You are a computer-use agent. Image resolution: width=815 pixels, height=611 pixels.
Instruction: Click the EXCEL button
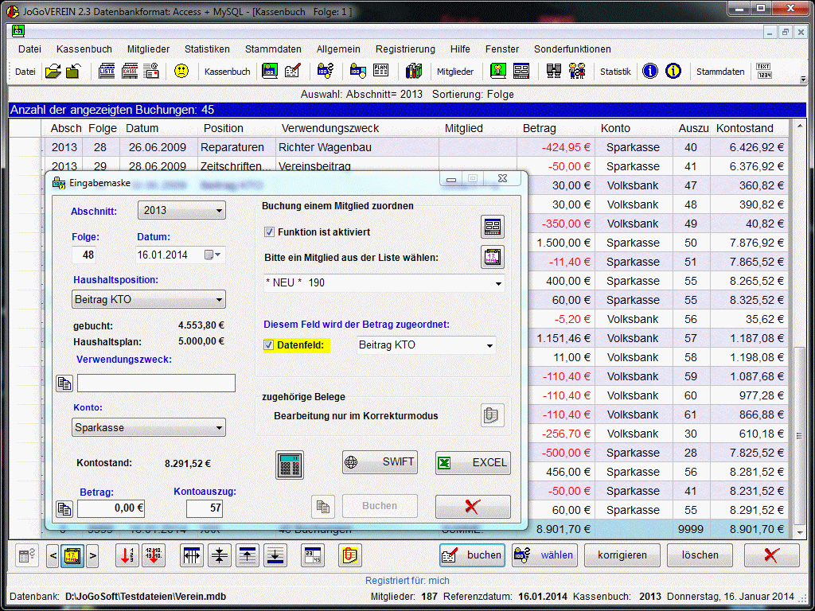(x=473, y=462)
